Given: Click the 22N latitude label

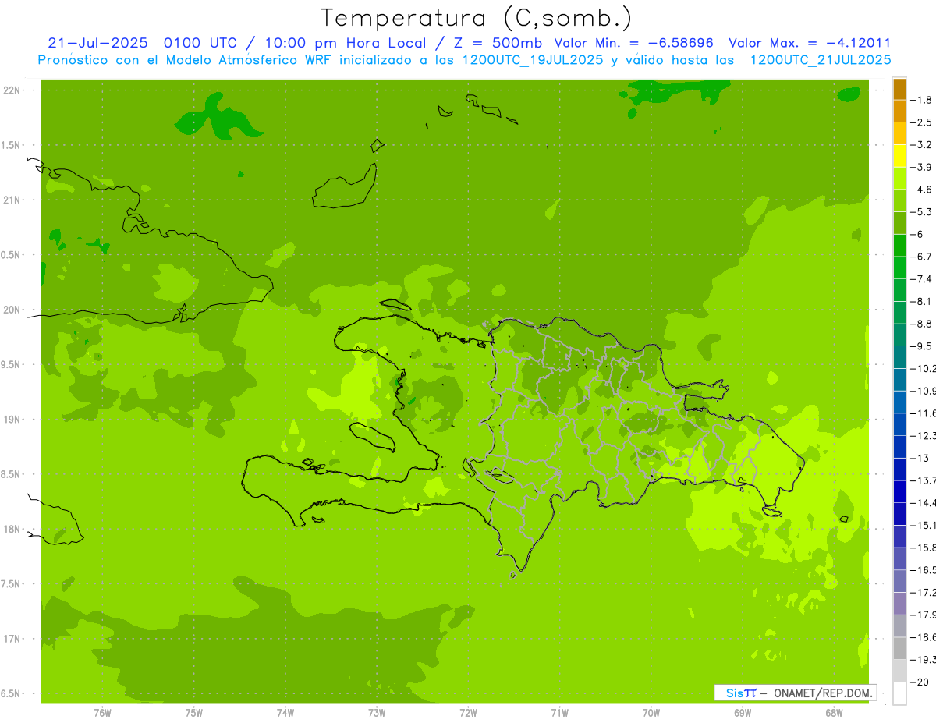Looking at the screenshot, I should [x=13, y=90].
